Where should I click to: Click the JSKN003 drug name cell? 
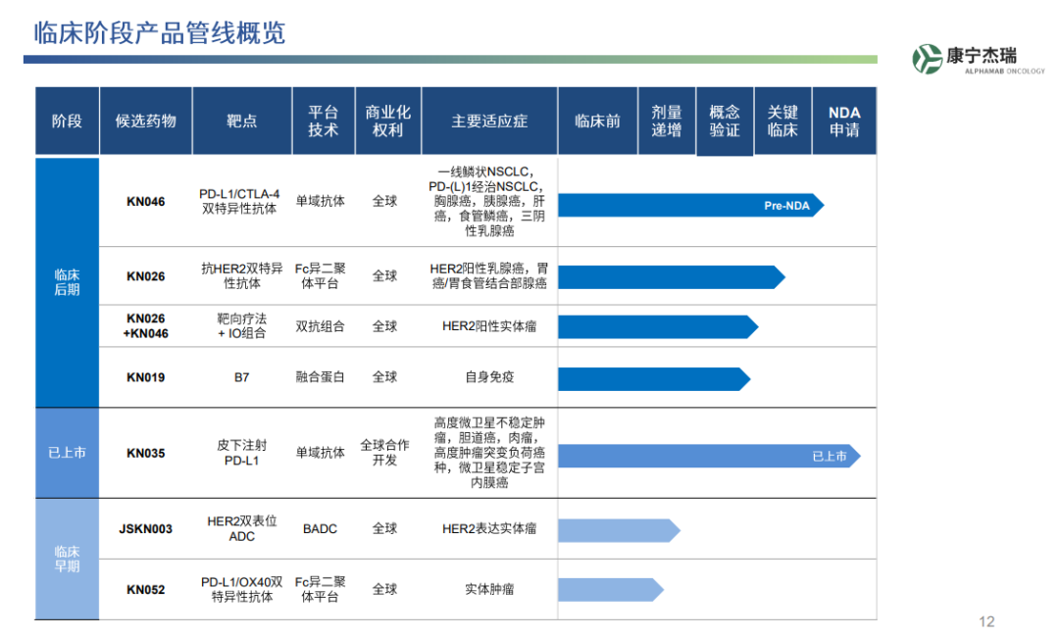(x=146, y=528)
